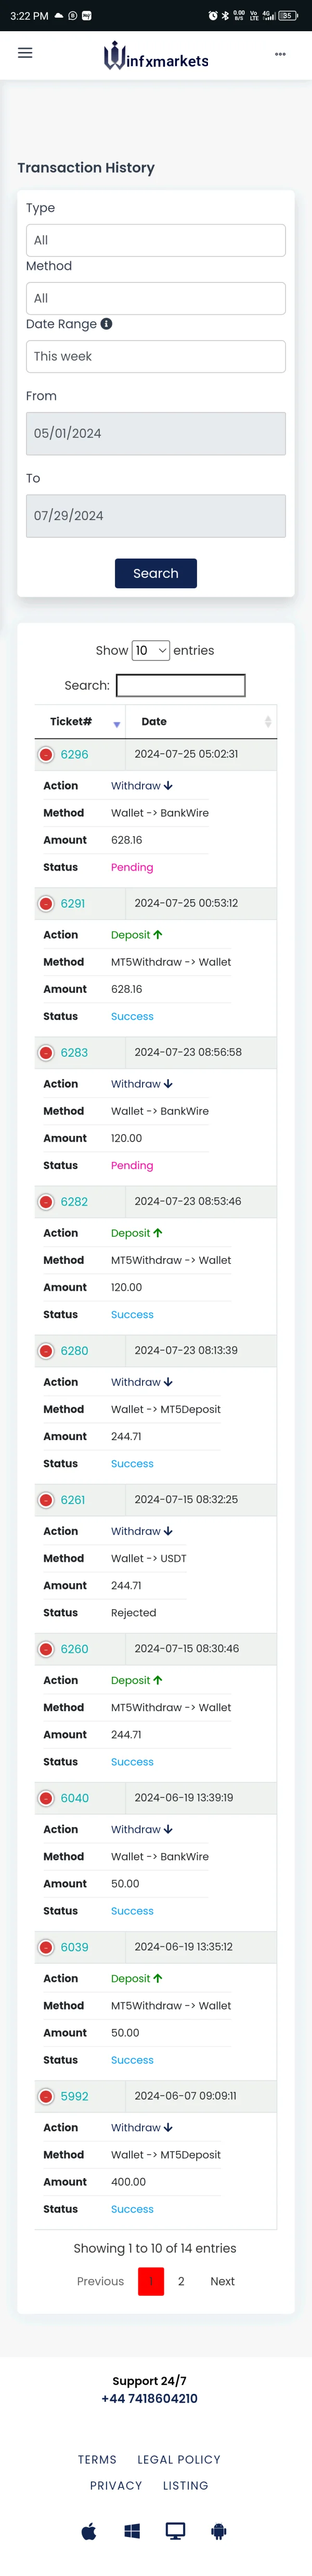Collapse row details for ticket 6296
This screenshot has width=312, height=2576.
click(46, 755)
